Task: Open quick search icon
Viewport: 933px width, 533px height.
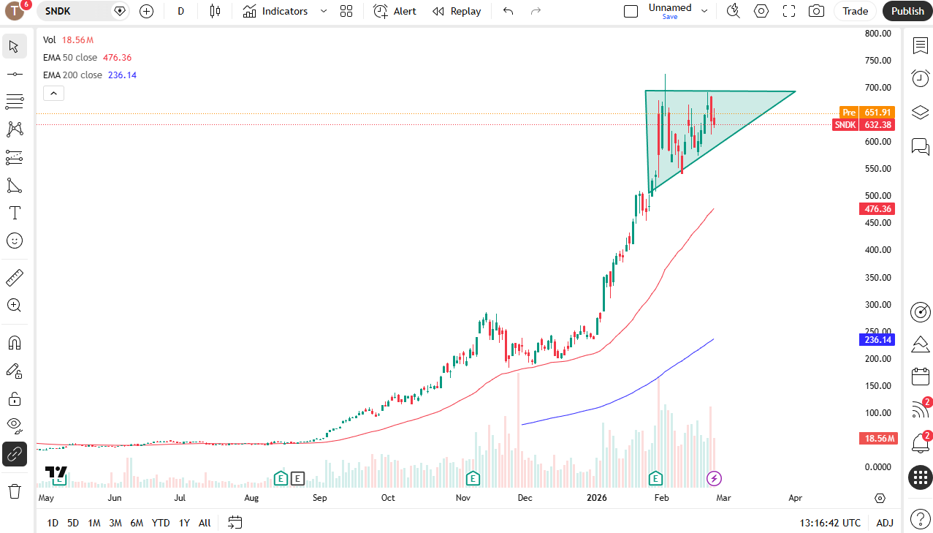Action: pyautogui.click(x=734, y=11)
